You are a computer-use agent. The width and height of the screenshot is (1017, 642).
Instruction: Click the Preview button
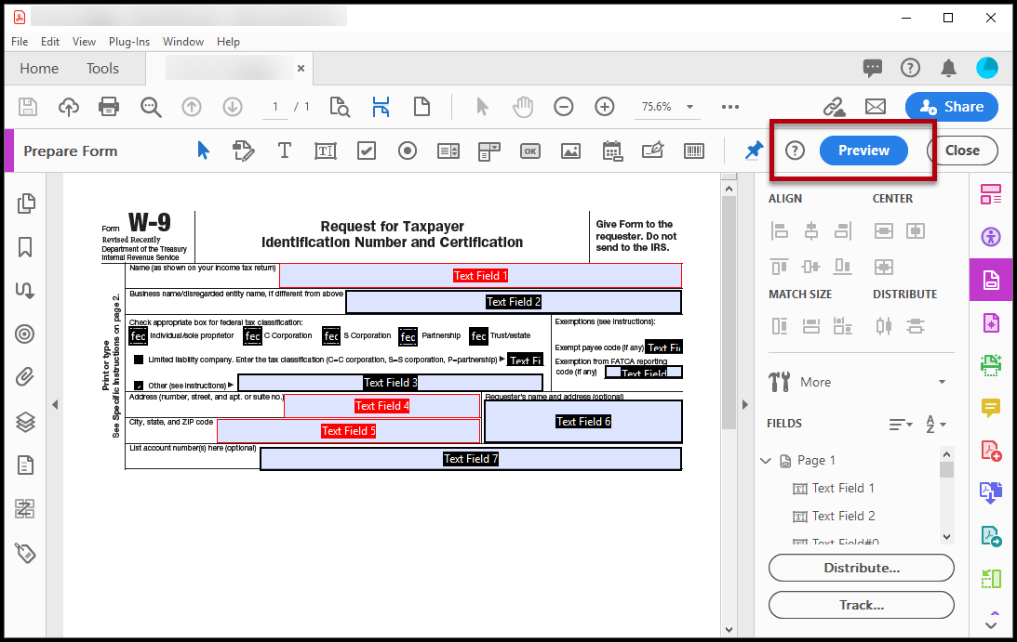[x=863, y=151]
